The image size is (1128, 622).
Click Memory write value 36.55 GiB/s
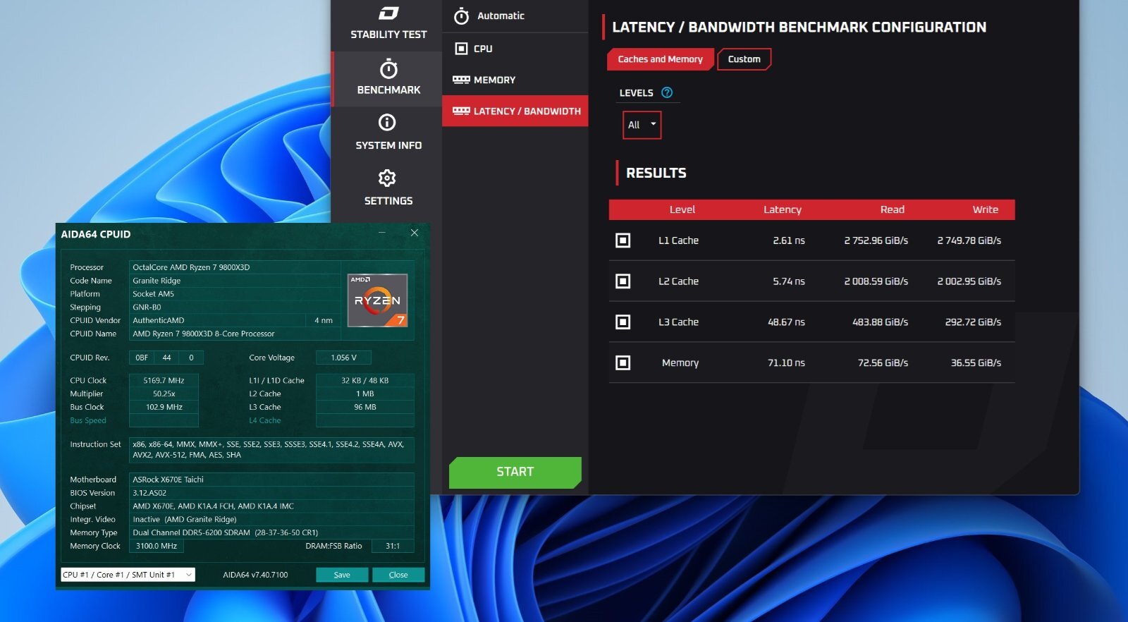tap(976, 362)
